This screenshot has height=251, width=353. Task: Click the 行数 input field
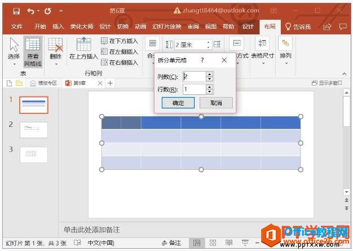[x=195, y=89]
